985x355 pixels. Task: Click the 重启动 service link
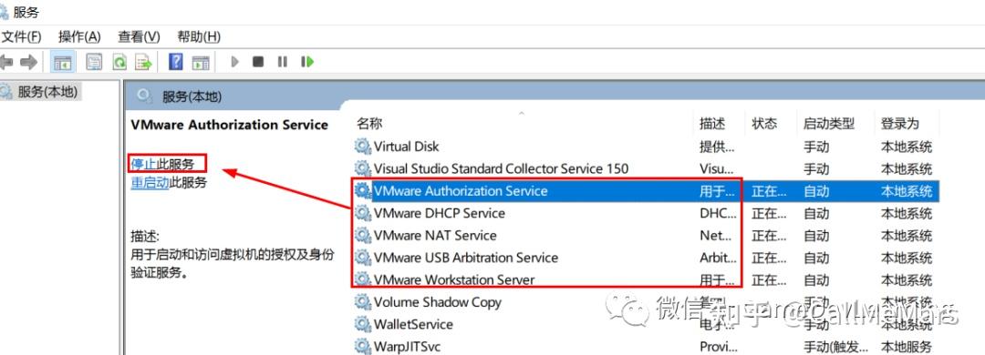click(150, 183)
